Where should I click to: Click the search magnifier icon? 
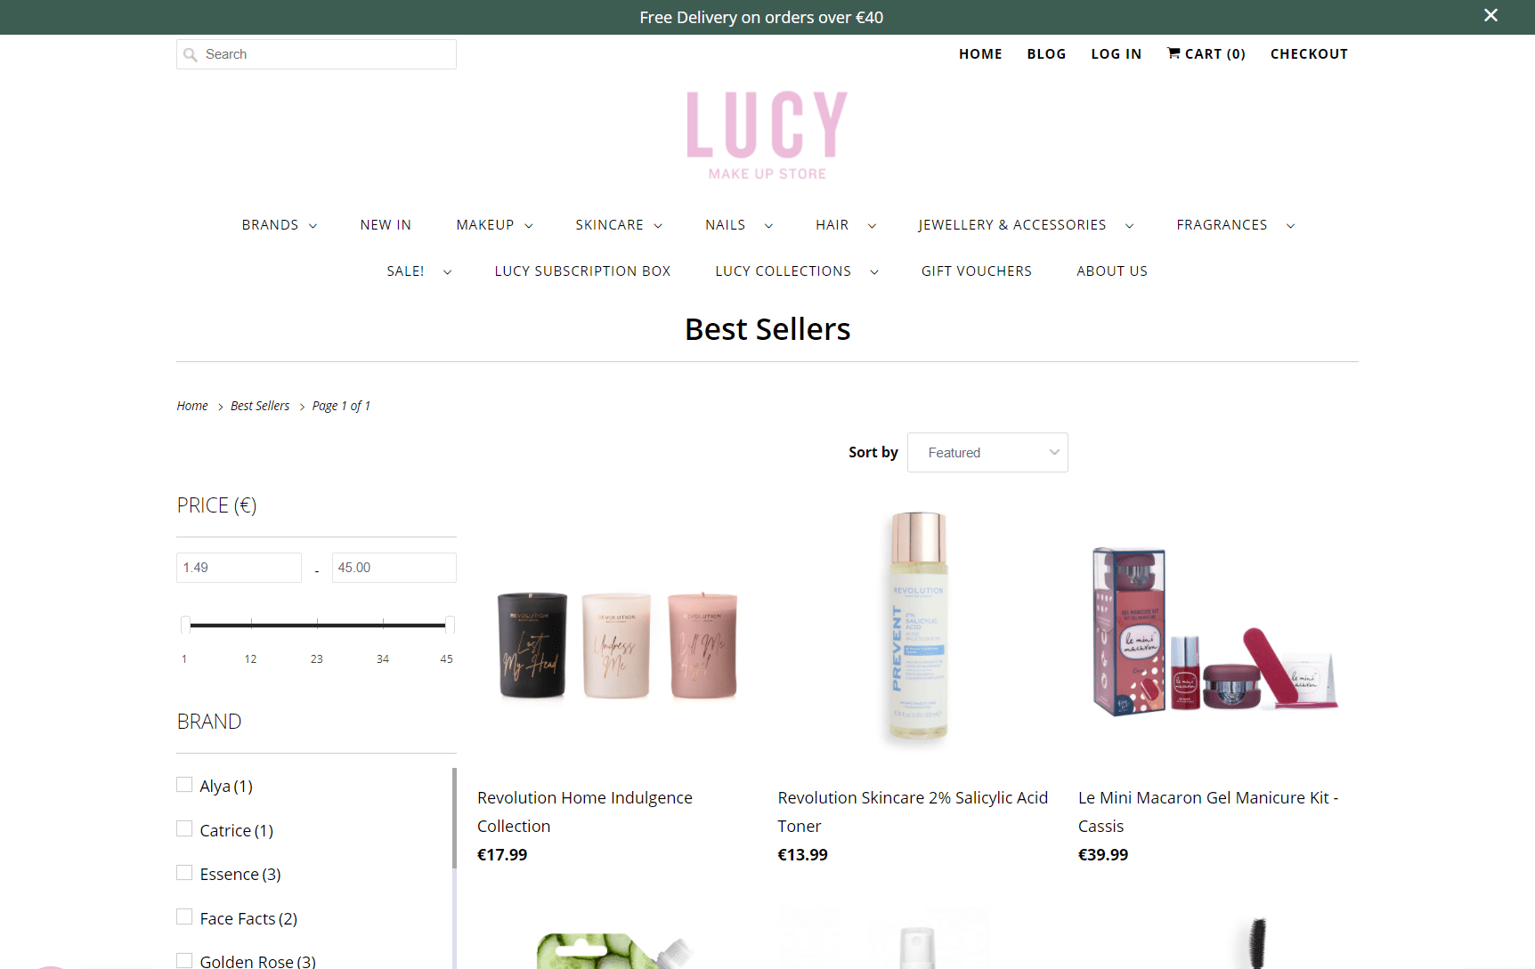190,55
